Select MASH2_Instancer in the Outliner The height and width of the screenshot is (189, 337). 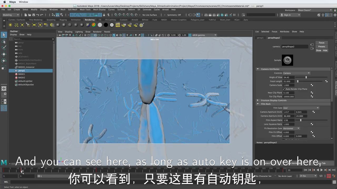(x=26, y=67)
